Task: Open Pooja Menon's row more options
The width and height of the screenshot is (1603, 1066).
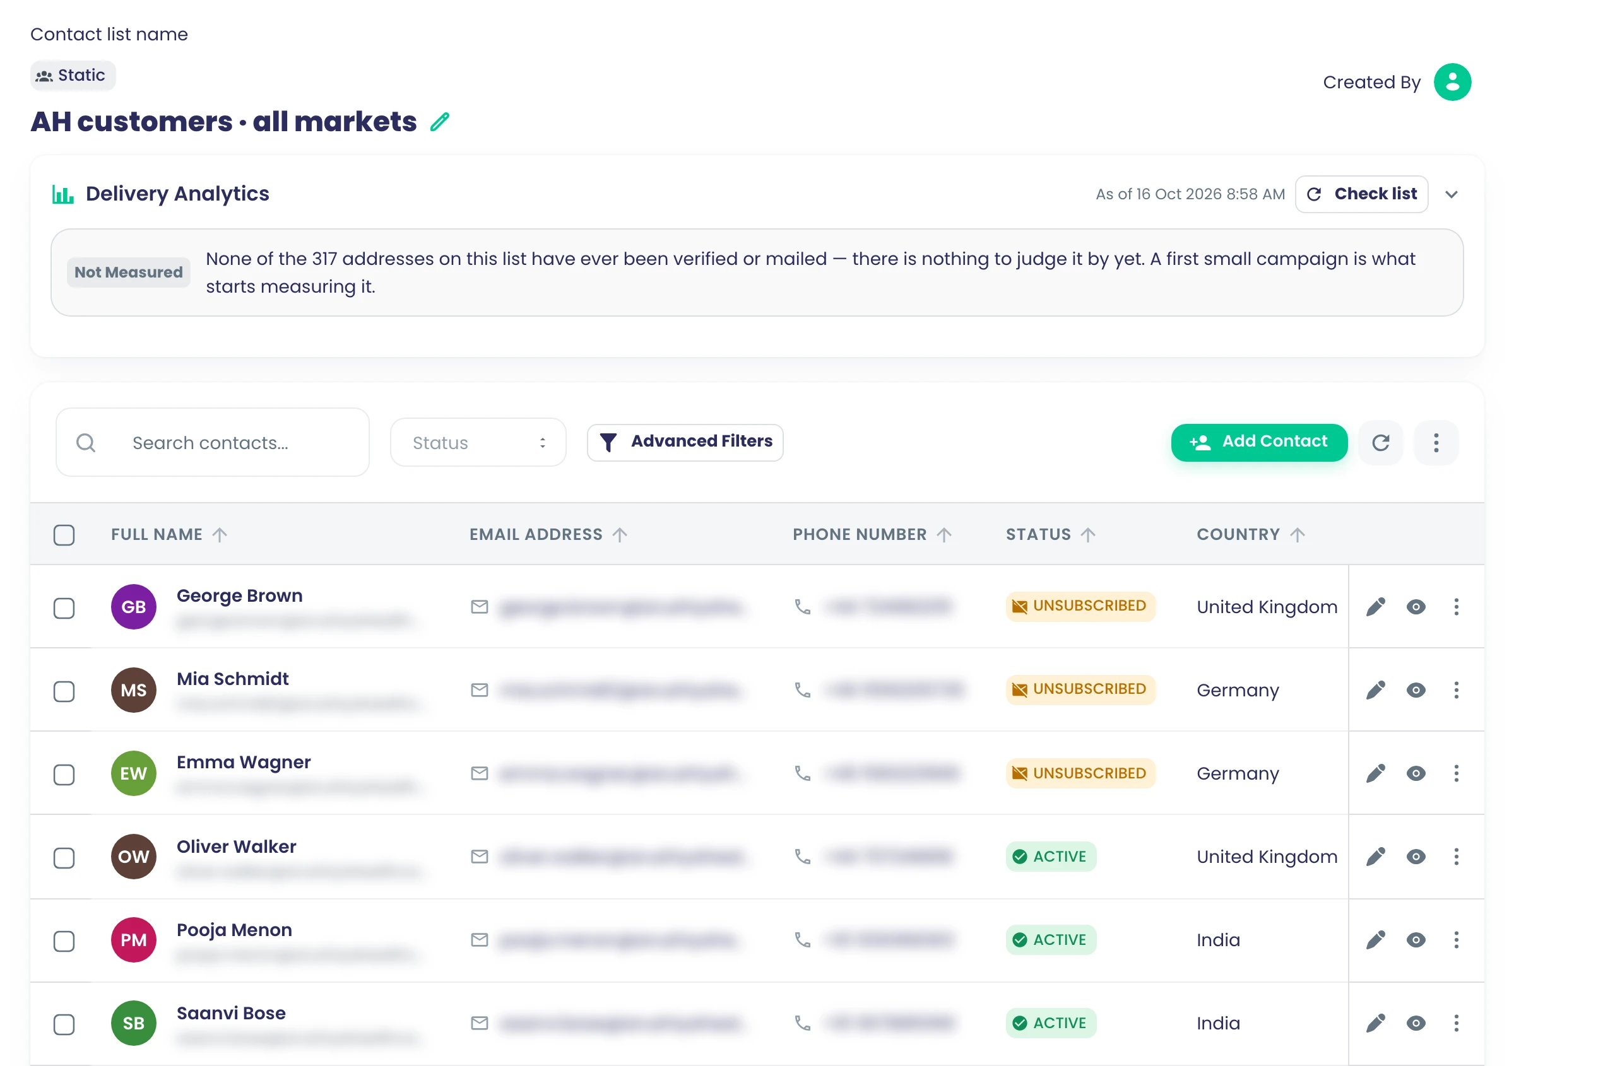Action: [x=1456, y=940]
